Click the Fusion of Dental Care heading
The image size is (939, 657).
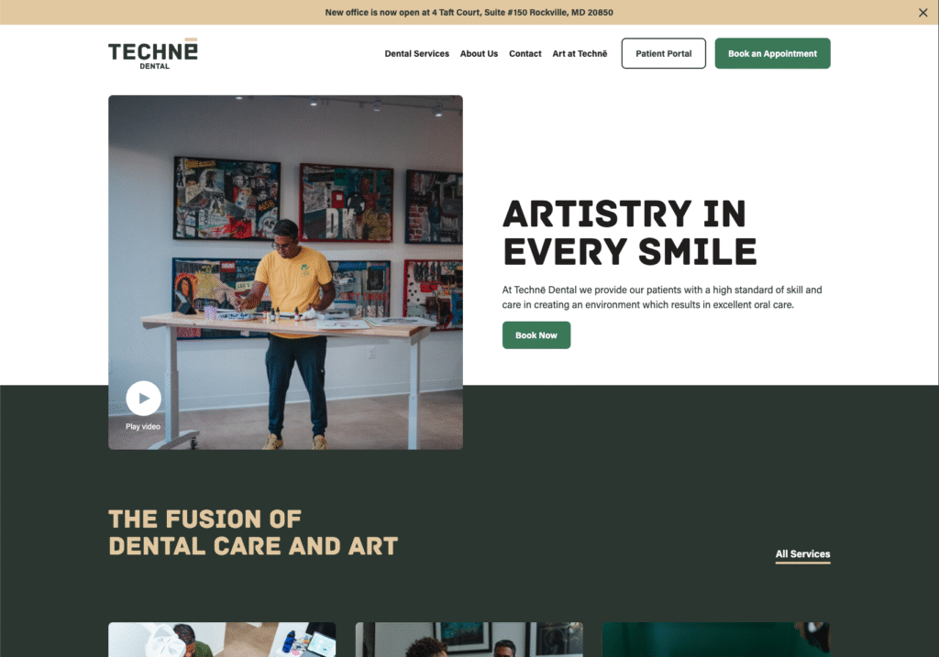[252, 532]
